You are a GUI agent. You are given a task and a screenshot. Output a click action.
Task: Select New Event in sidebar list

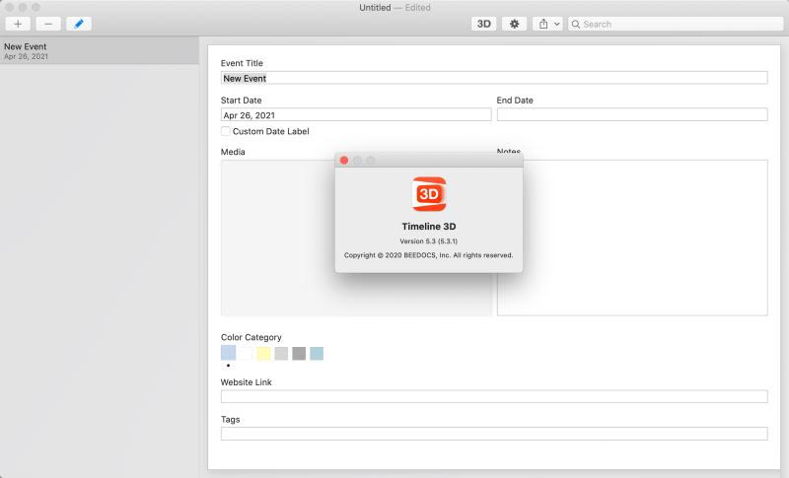tap(100, 51)
